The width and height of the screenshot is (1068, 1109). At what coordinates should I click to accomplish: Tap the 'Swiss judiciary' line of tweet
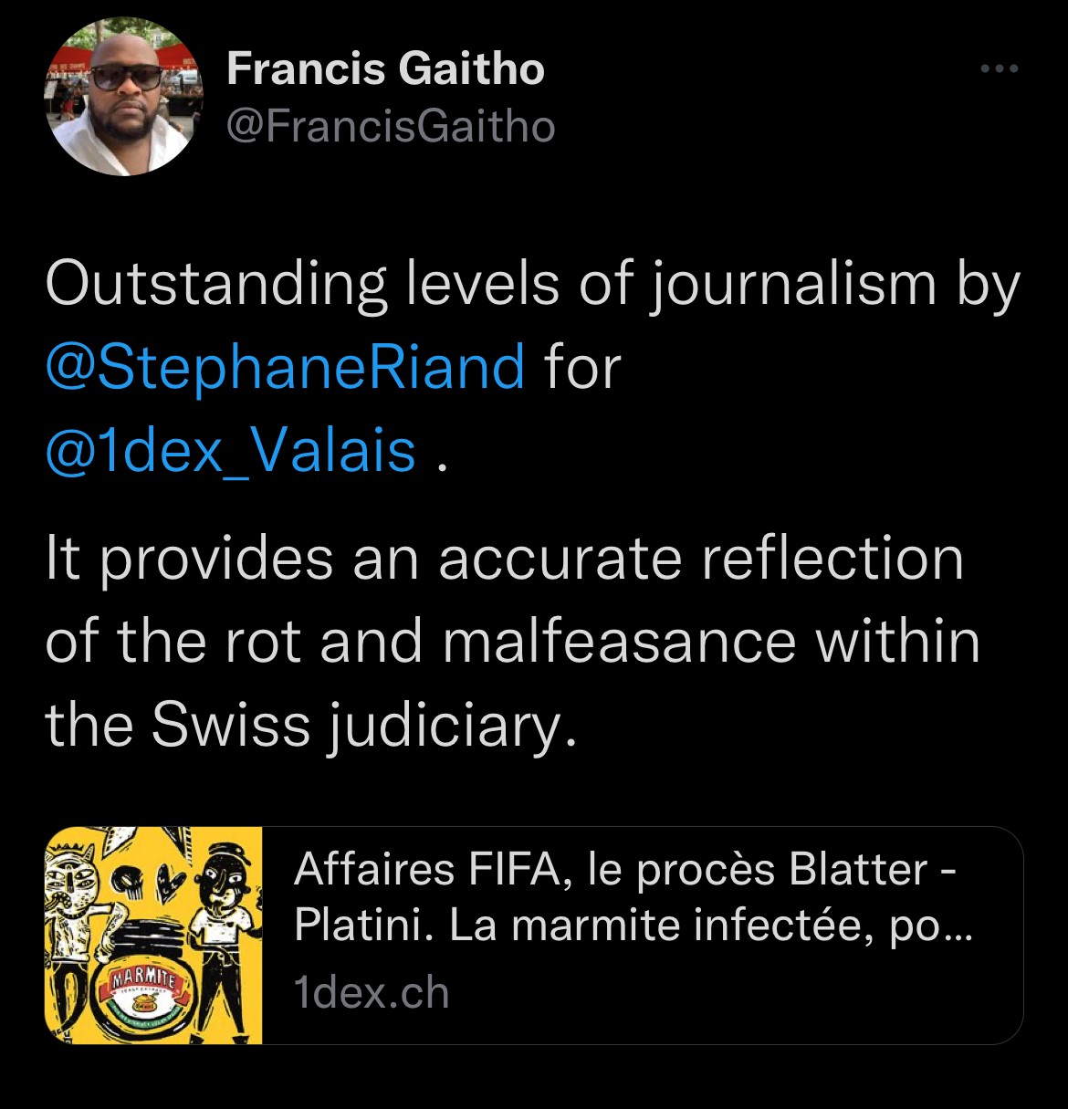coord(312,724)
